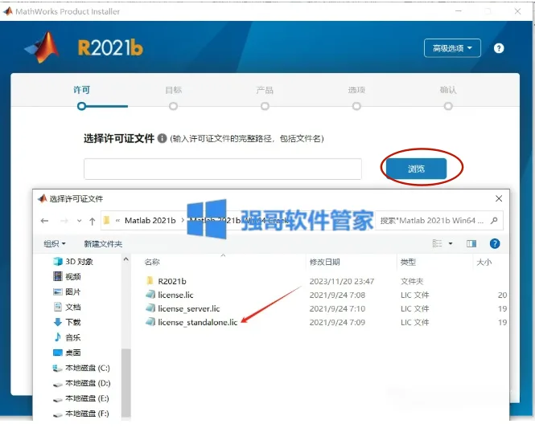Screen dimensions: 535x432
Task: Click the license_standalone.lic file icon
Action: click(x=150, y=322)
